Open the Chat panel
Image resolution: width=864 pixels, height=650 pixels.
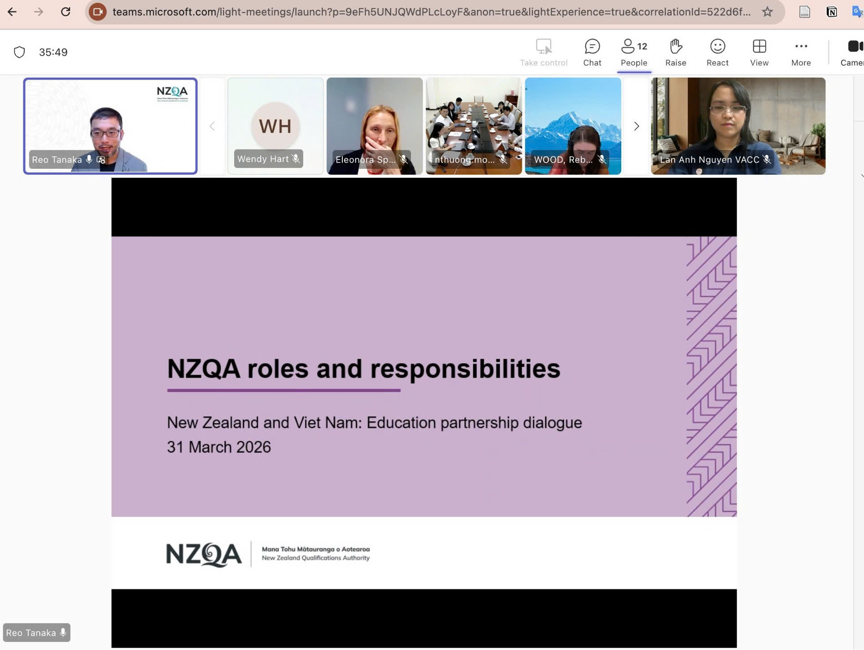click(x=592, y=52)
